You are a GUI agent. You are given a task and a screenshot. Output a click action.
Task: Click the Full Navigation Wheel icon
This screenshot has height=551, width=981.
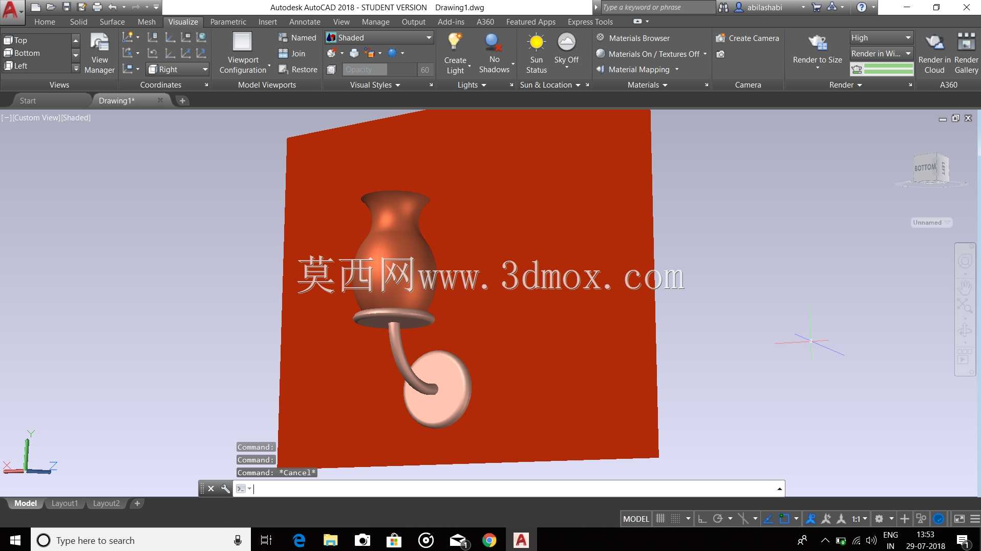965,261
